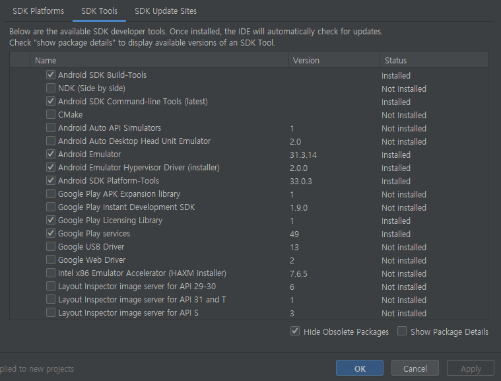Click Google Play services version 49
The image size is (501, 381).
coord(294,234)
